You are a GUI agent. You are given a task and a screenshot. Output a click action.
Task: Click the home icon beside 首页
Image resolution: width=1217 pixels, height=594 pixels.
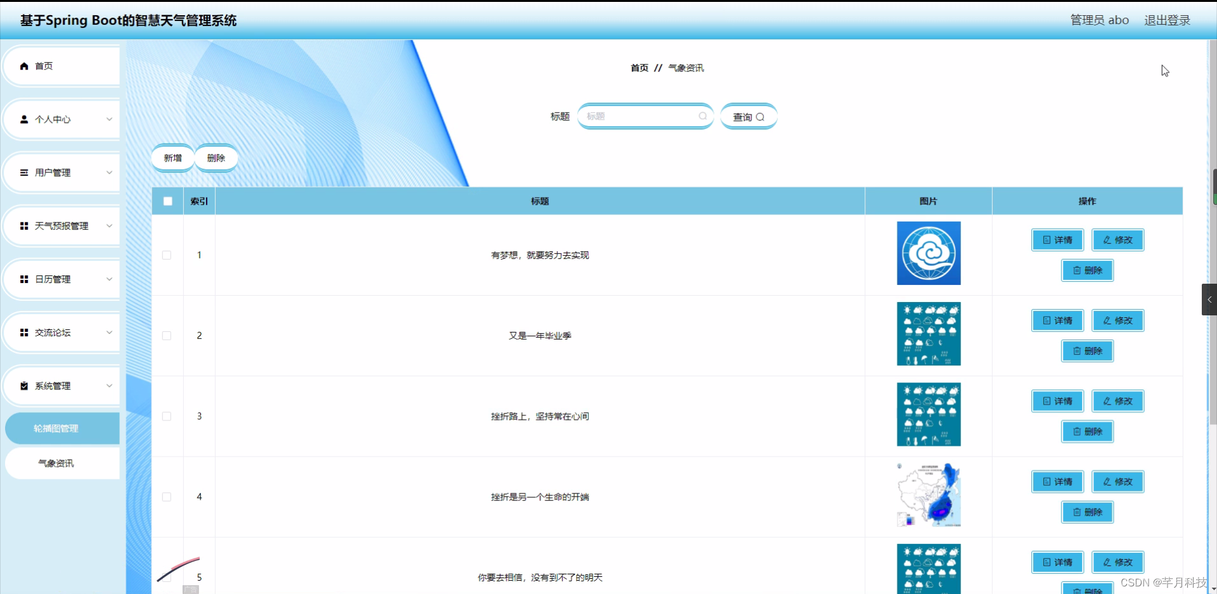pyautogui.click(x=24, y=65)
